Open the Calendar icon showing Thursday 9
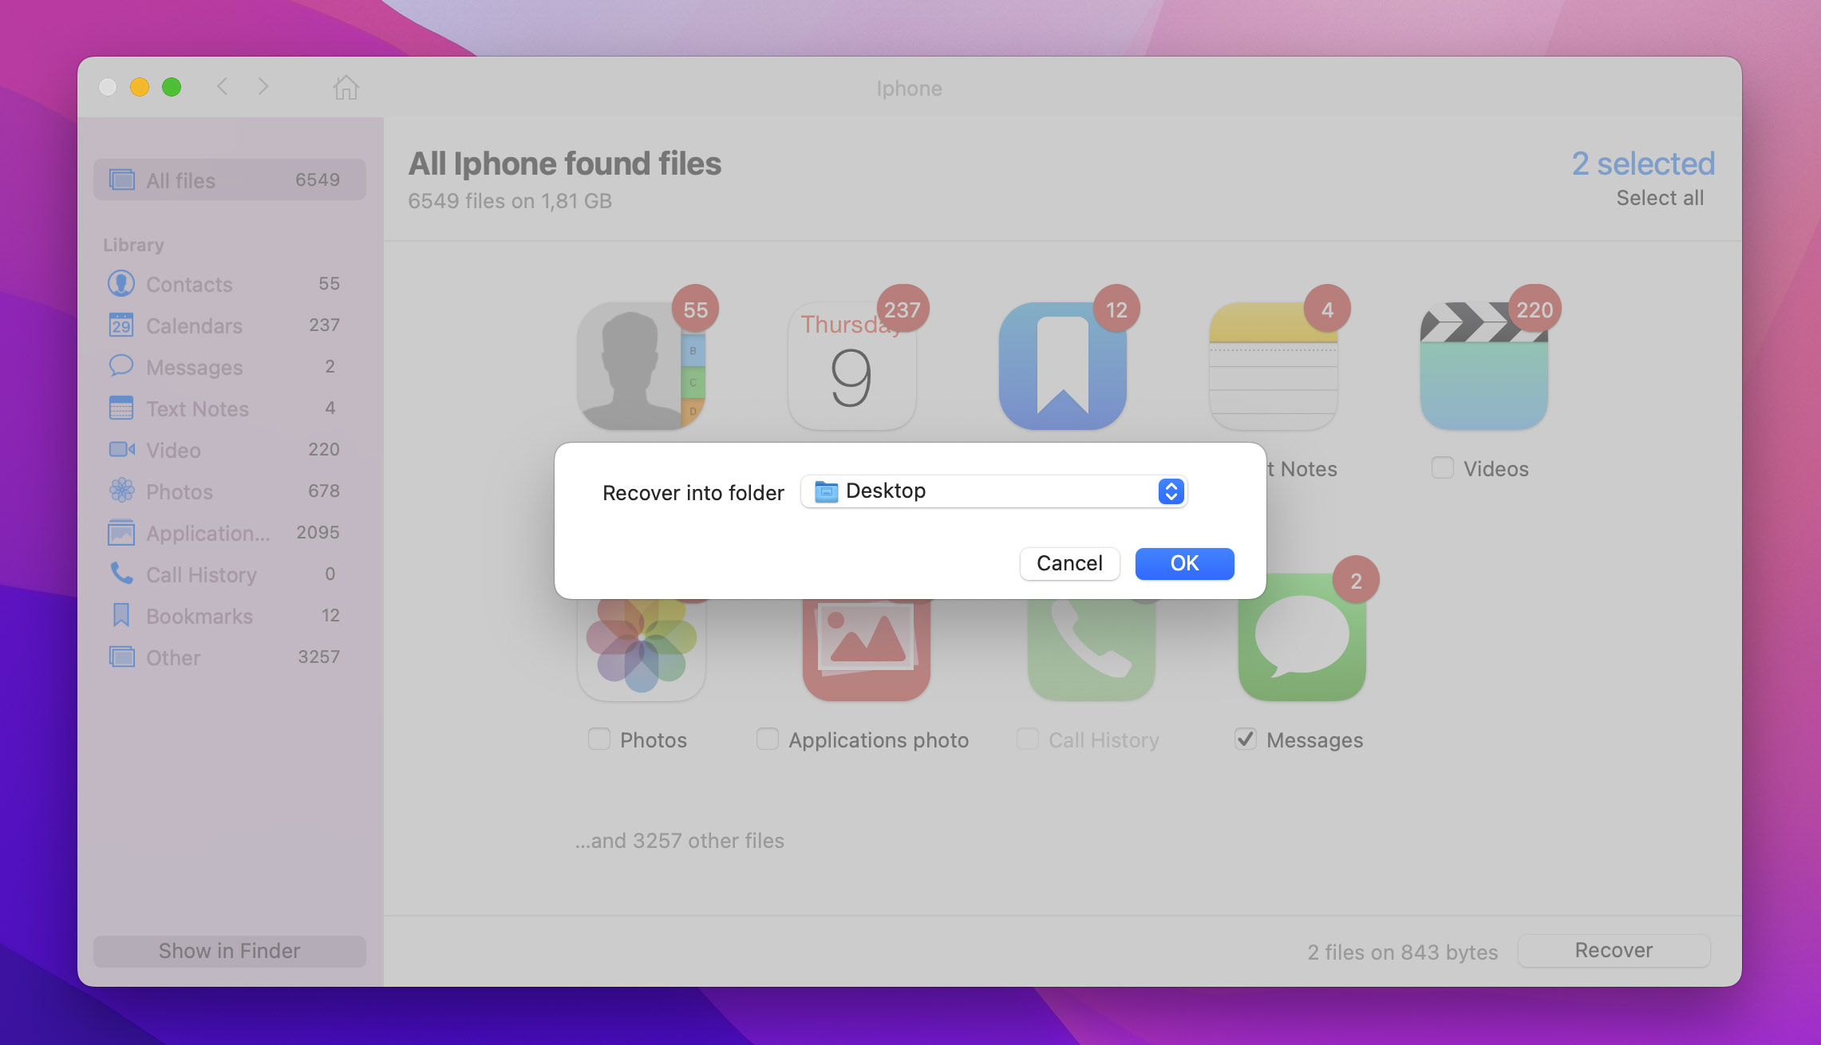 tap(851, 365)
